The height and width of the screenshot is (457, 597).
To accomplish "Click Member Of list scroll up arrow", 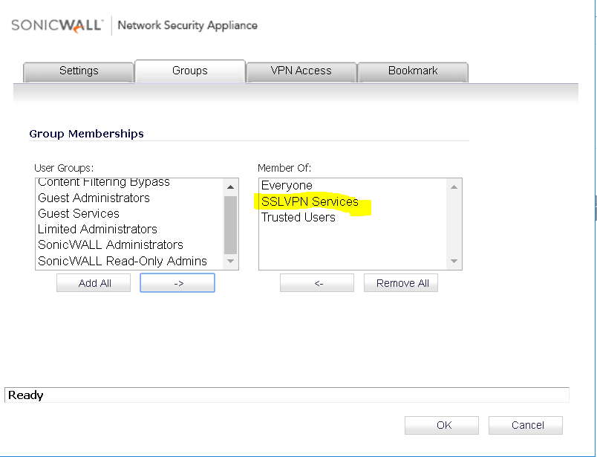I will [x=454, y=187].
